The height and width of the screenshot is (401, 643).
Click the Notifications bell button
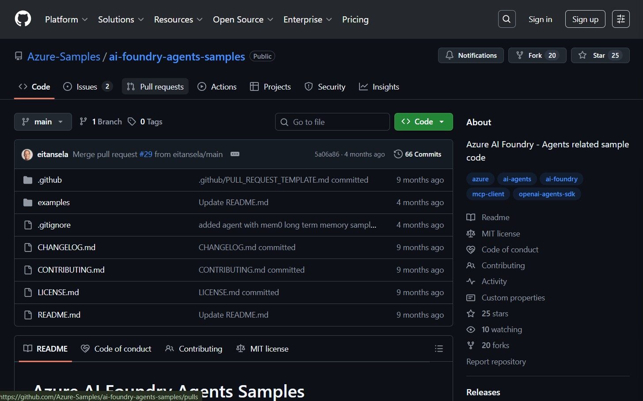point(471,55)
